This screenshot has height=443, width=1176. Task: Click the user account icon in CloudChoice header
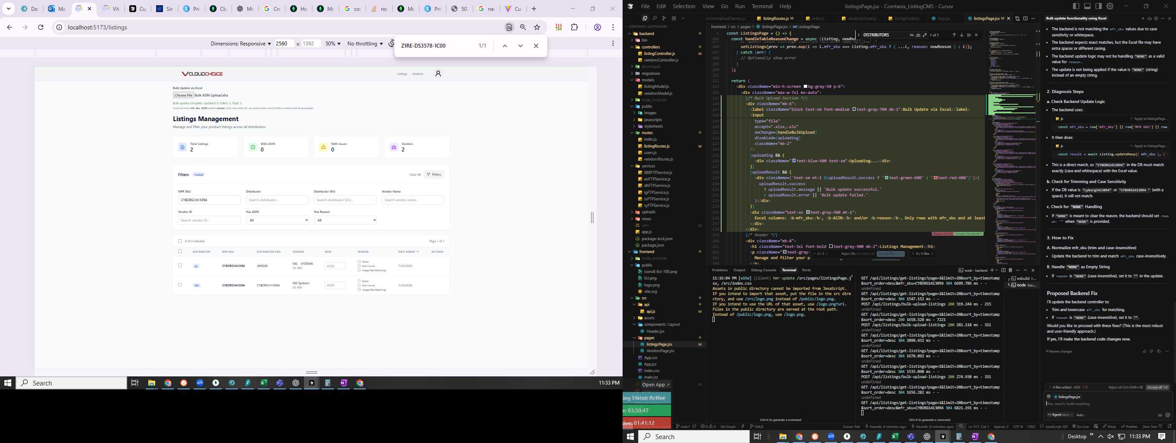(438, 74)
